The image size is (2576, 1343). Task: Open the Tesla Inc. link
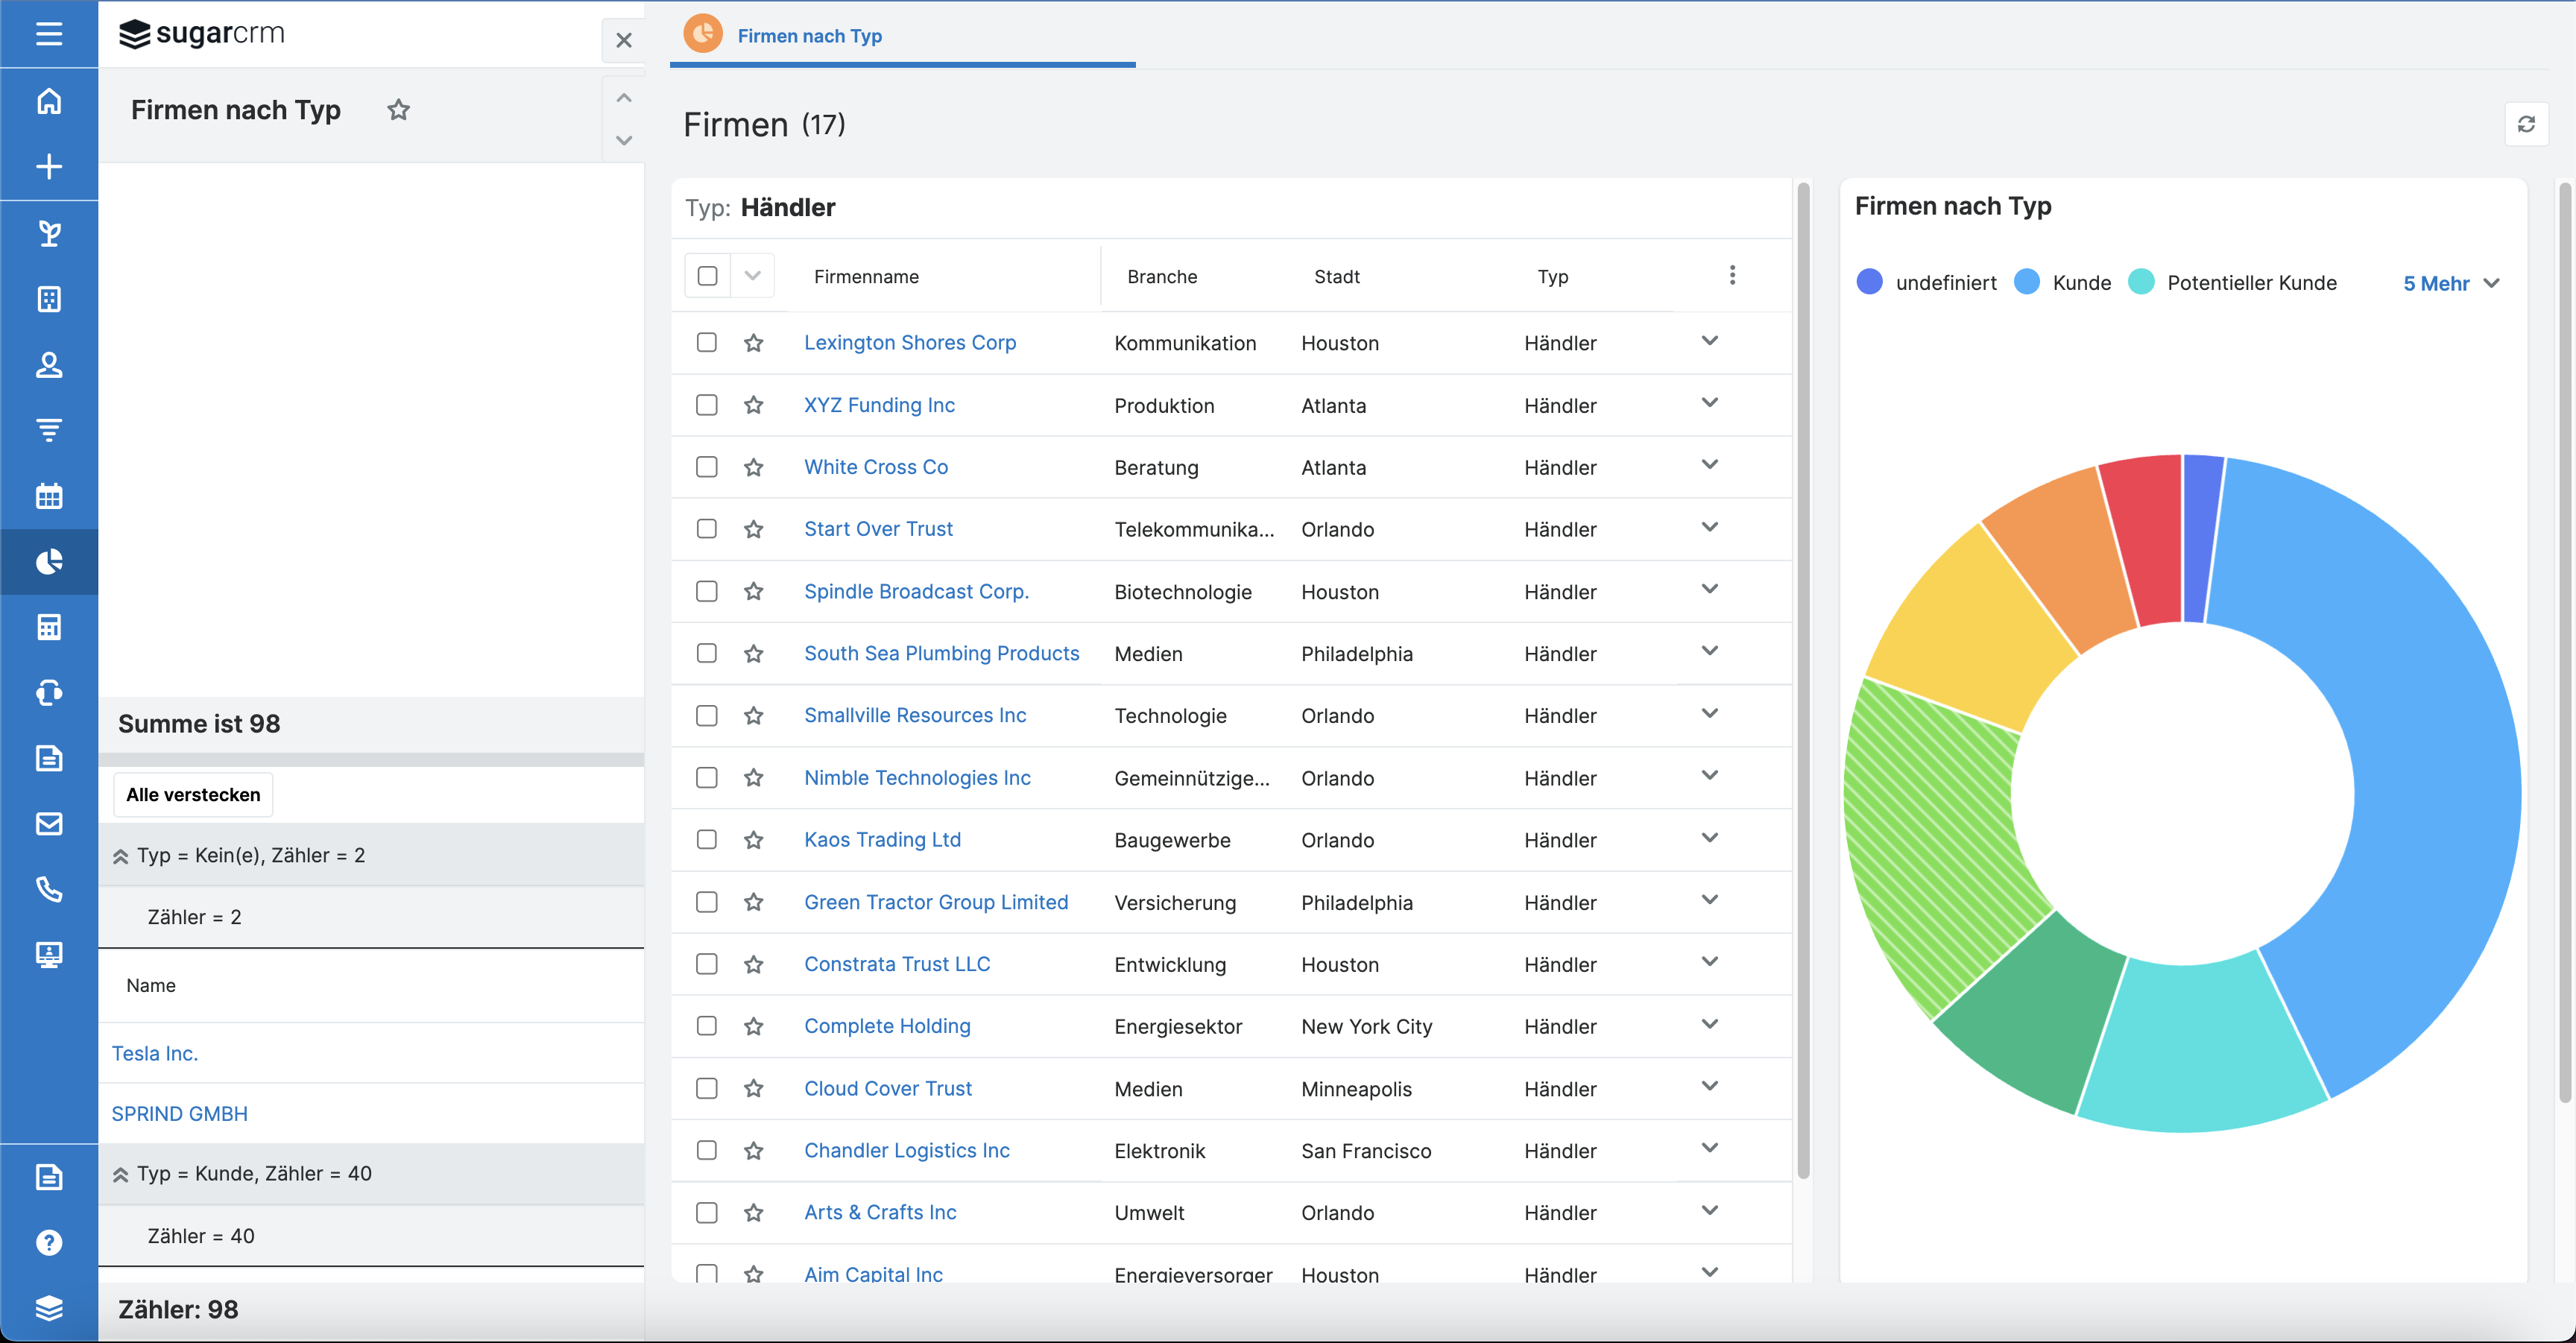point(155,1053)
